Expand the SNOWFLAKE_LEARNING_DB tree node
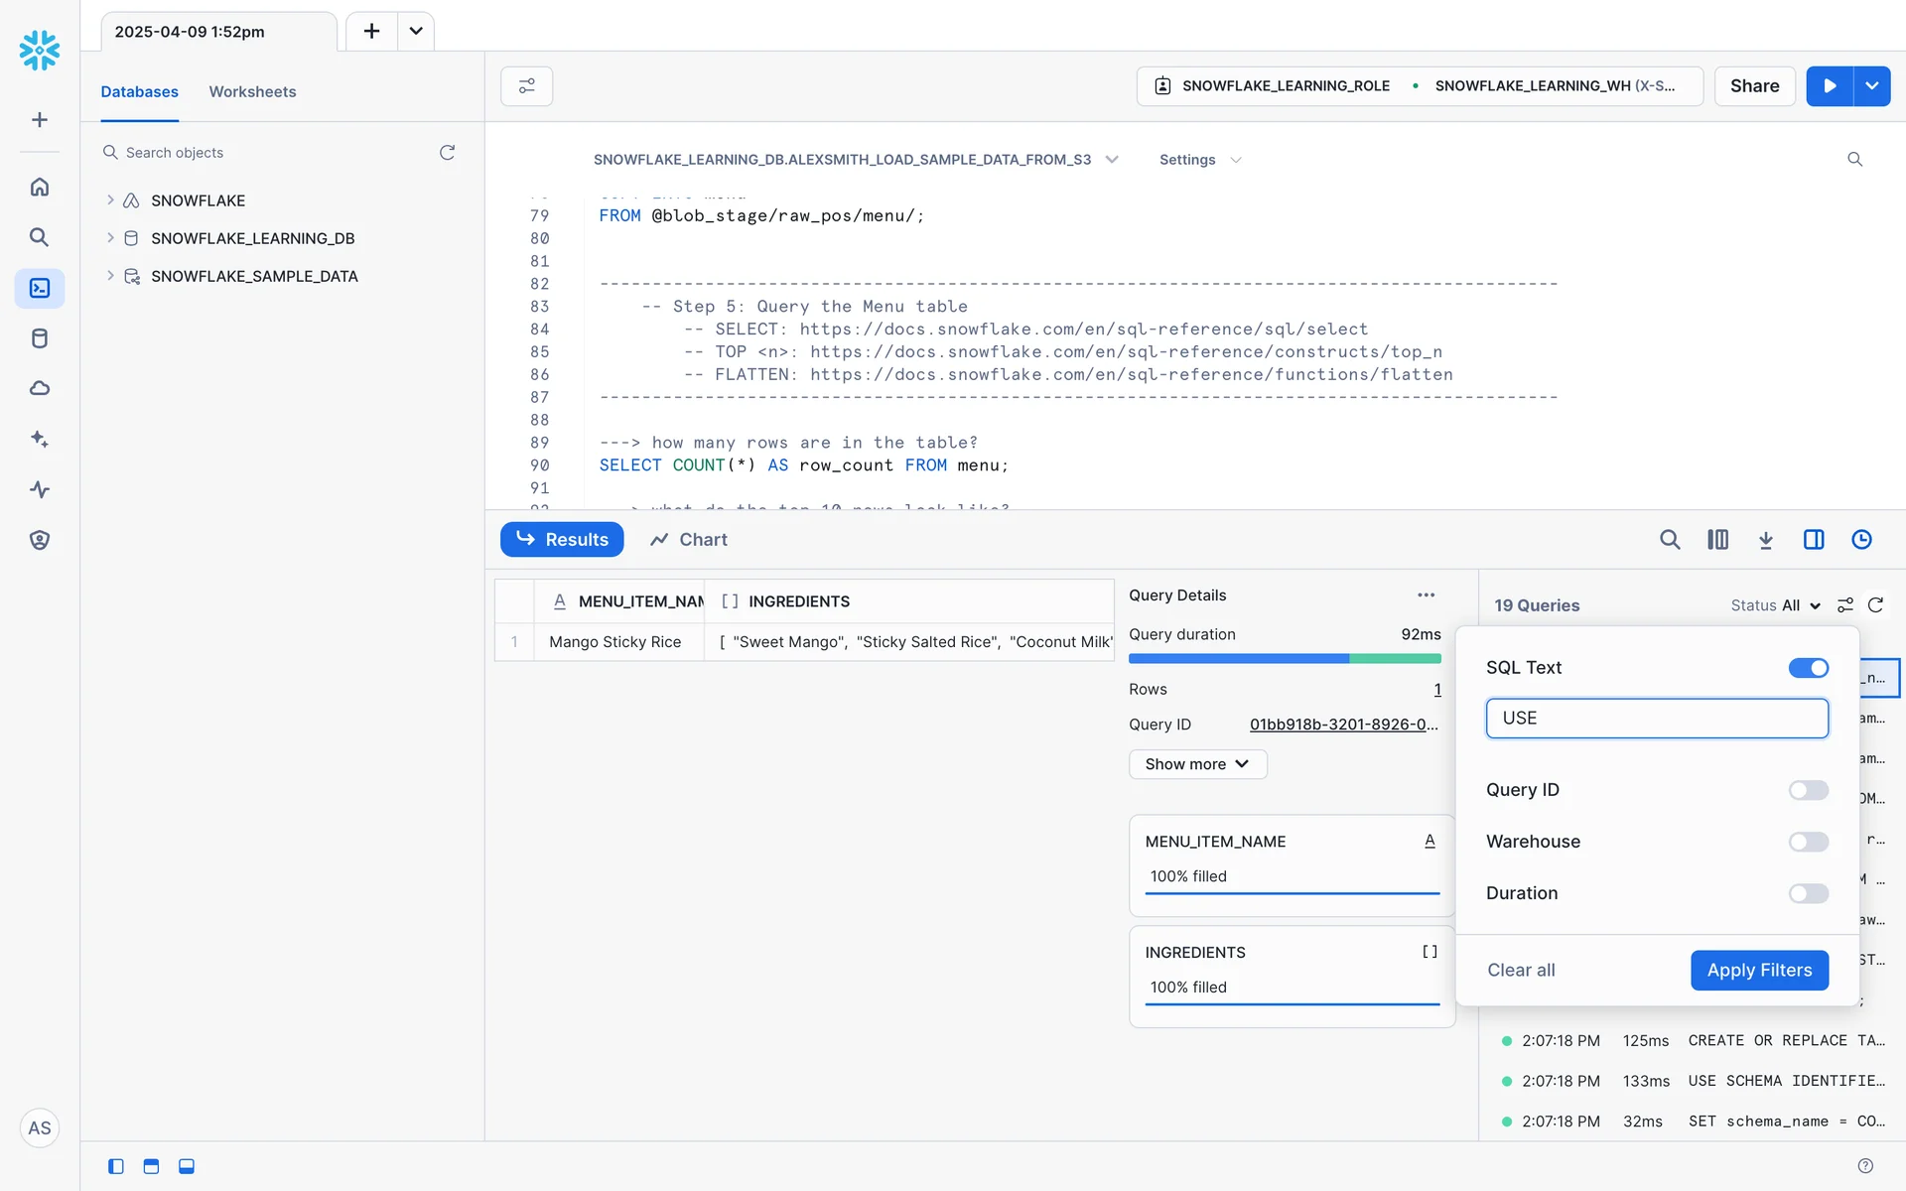Screen dimensions: 1906x1191 [110, 238]
